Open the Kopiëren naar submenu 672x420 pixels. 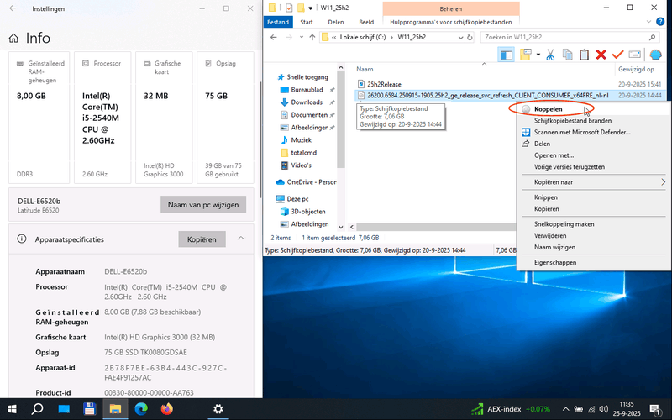[x=594, y=182]
